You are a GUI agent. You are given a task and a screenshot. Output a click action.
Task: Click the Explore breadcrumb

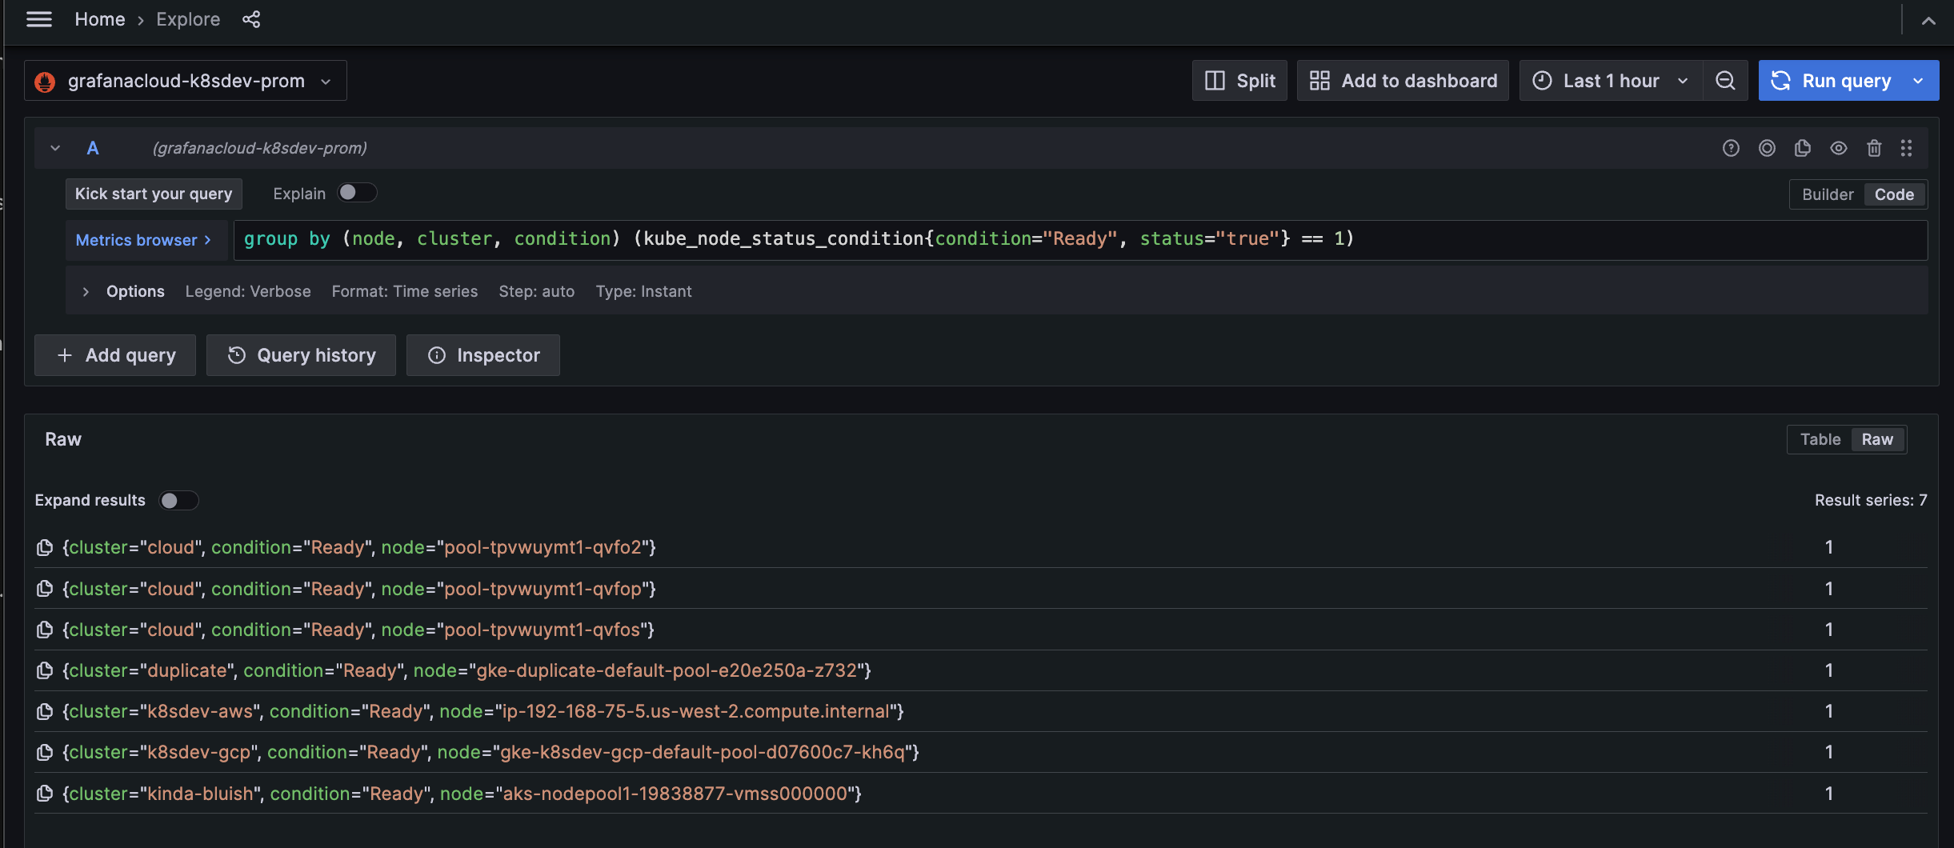click(188, 19)
